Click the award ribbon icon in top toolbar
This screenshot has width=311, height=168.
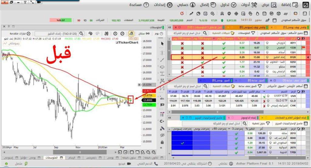tap(222, 13)
